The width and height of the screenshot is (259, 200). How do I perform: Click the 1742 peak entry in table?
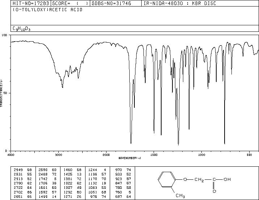point(47,179)
